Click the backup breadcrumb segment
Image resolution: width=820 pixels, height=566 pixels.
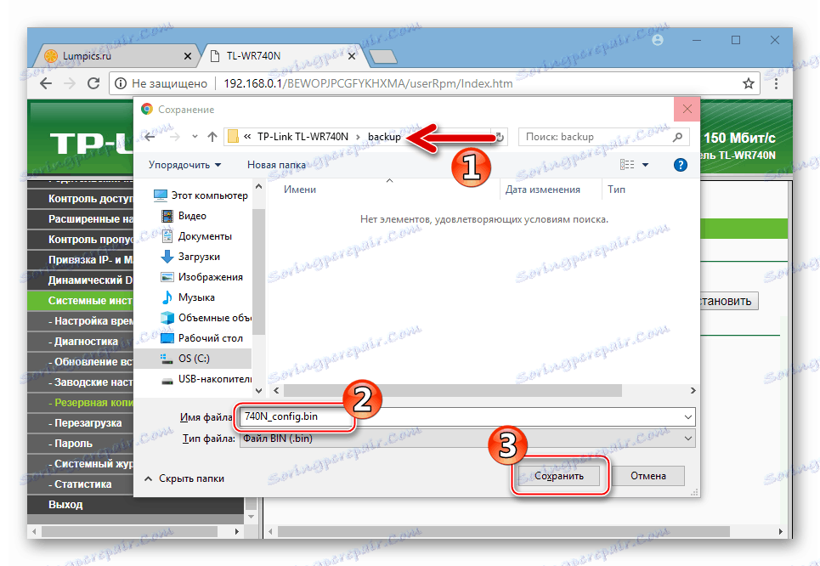point(384,137)
